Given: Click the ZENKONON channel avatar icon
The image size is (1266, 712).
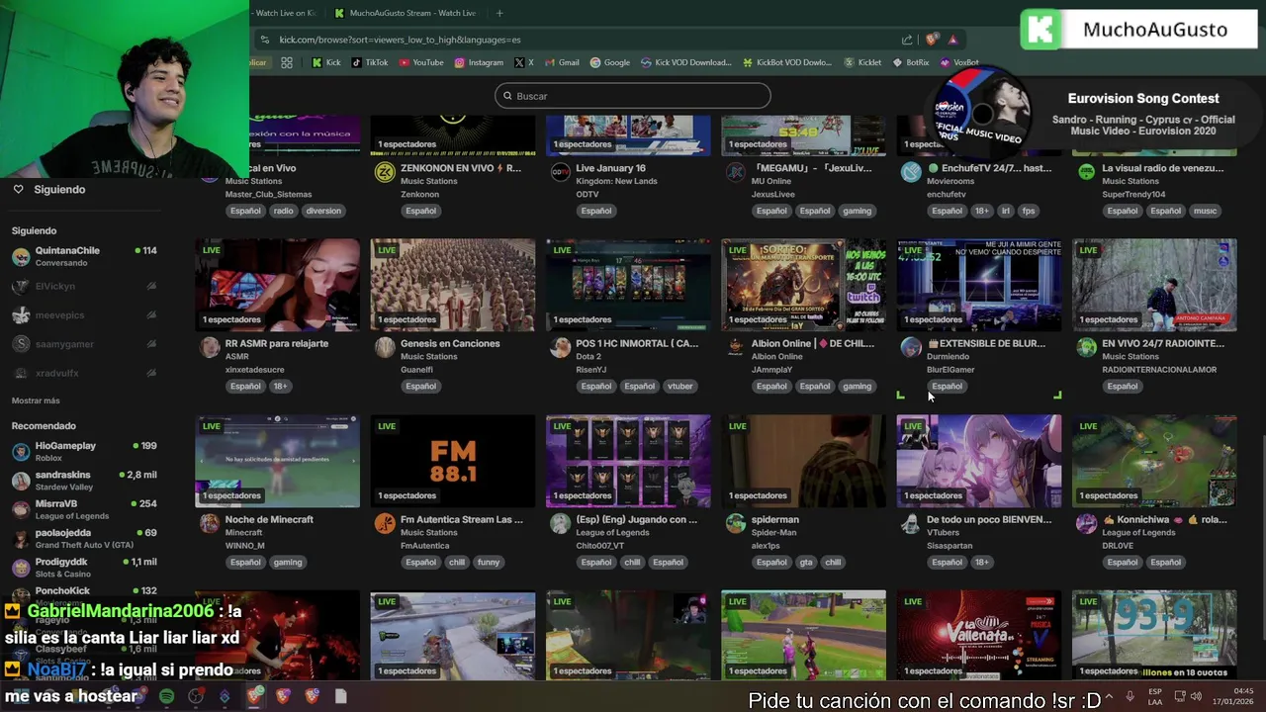Looking at the screenshot, I should (385, 172).
